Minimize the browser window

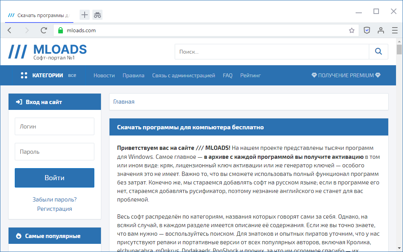click(359, 12)
